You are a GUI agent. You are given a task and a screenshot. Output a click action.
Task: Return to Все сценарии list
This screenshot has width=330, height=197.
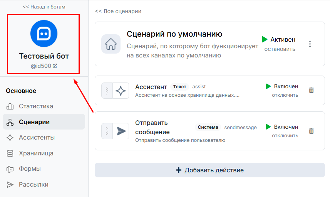click(x=118, y=11)
